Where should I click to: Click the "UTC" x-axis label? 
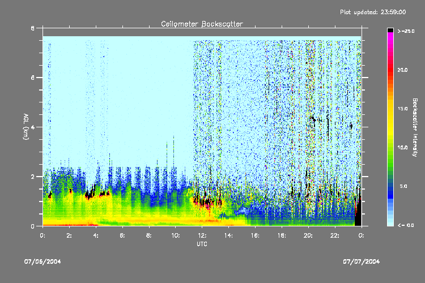(x=202, y=244)
